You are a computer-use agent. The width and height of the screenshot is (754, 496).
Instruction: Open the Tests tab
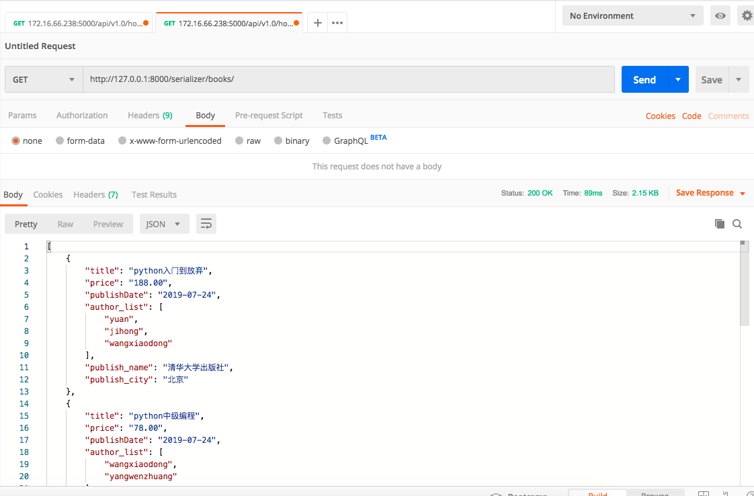click(x=332, y=116)
